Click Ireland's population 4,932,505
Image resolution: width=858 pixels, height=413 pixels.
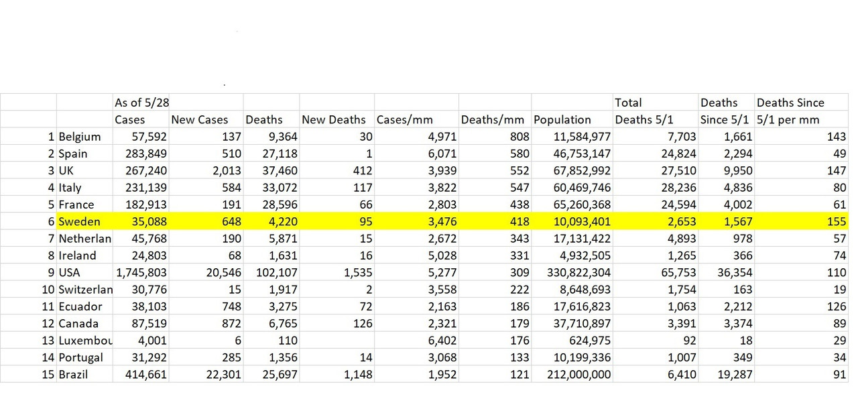click(x=572, y=255)
